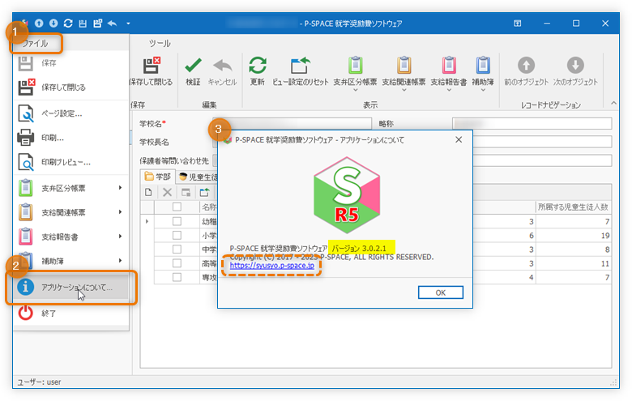Click the down-arrow icon in title bar
The image size is (632, 401).
tap(53, 23)
